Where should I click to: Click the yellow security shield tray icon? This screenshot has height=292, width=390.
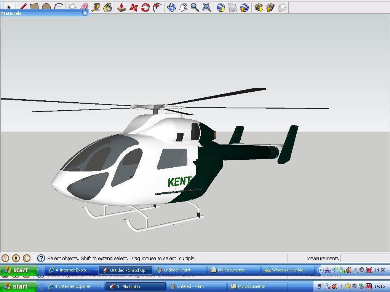pos(348,286)
